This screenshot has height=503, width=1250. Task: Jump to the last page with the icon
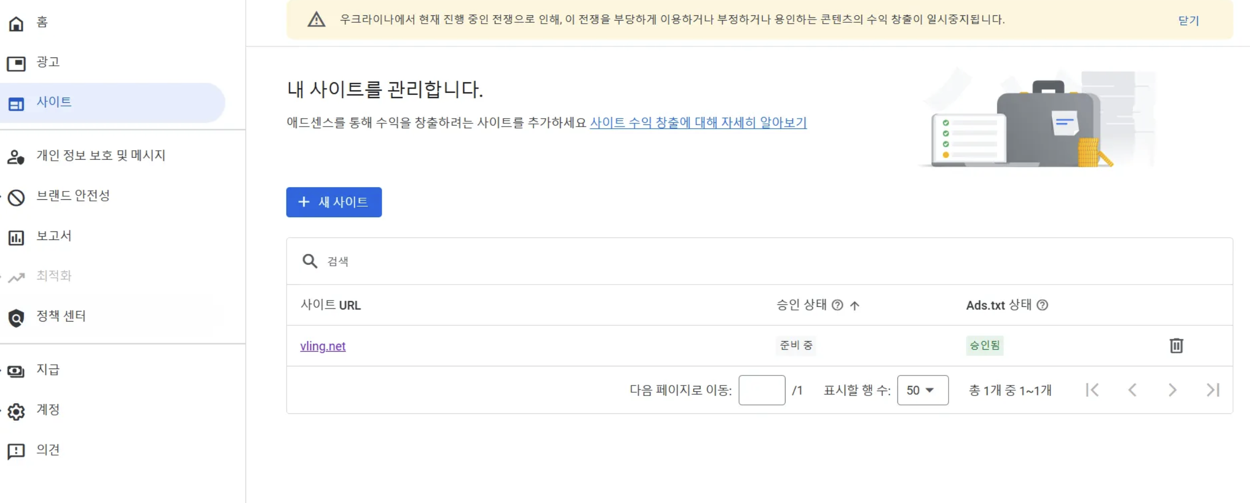1213,390
